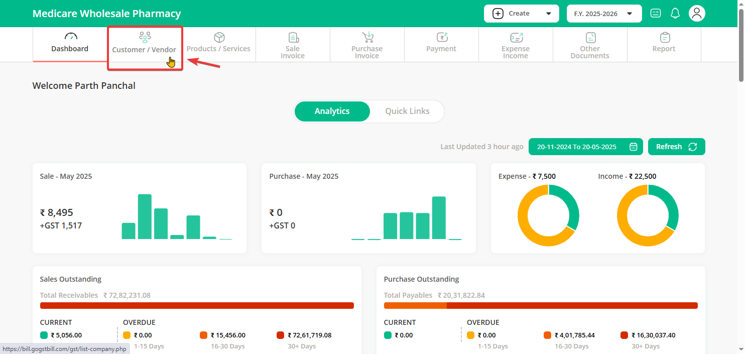This screenshot has width=745, height=354.
Task: Expand the Create dropdown
Action: coord(521,14)
